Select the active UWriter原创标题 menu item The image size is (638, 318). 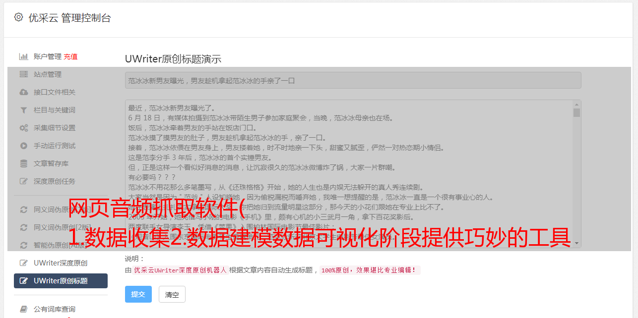[x=61, y=281]
